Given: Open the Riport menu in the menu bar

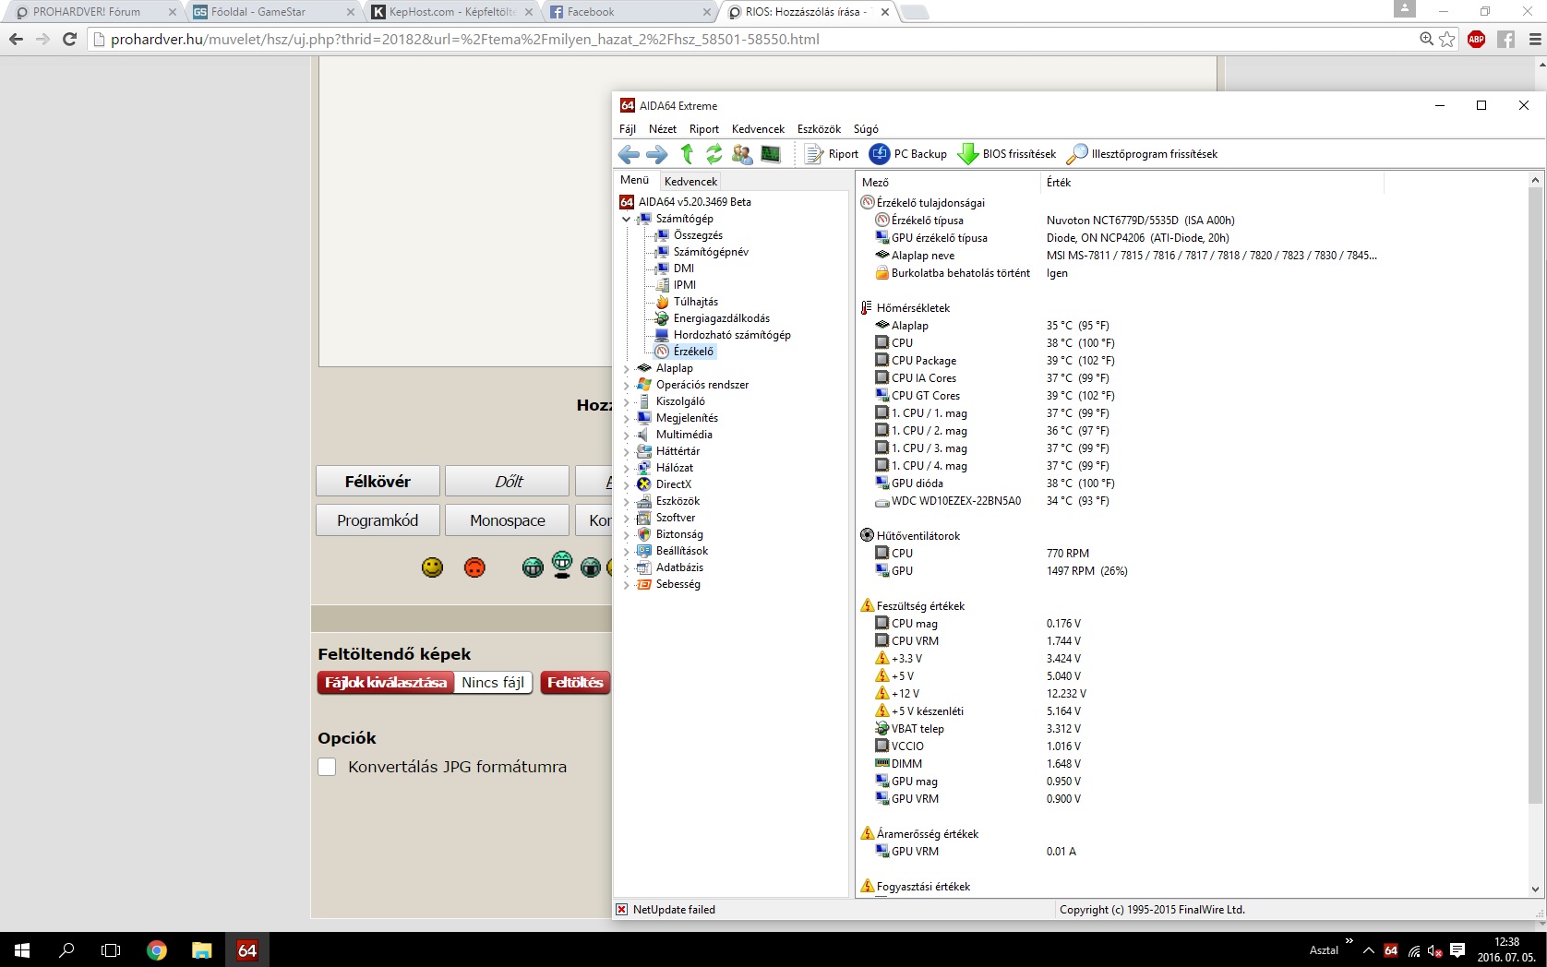Looking at the screenshot, I should tap(704, 129).
